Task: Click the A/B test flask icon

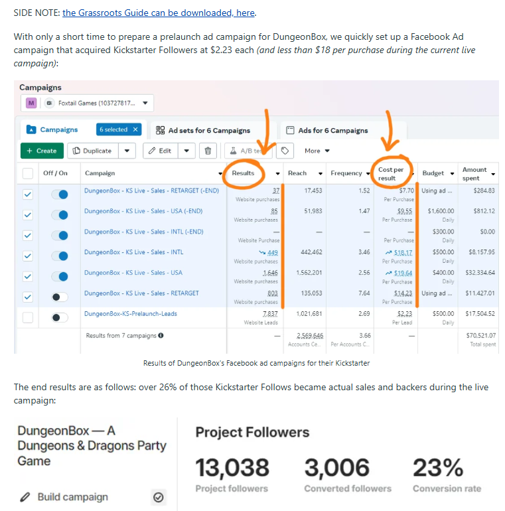Action: 233,151
